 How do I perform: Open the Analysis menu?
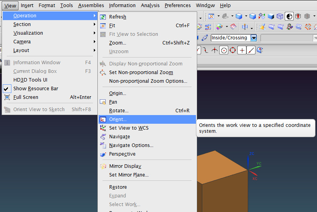pos(150,6)
